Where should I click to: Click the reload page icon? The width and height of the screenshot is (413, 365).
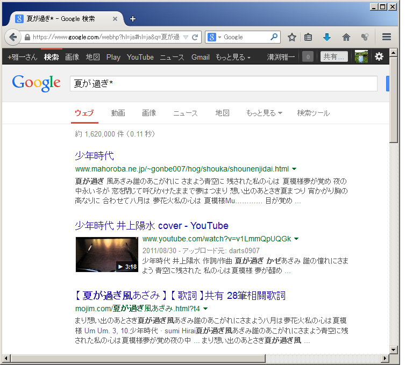pos(195,37)
